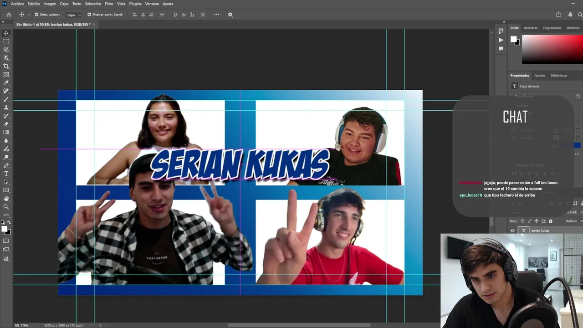Open the Comments panel icon
Image resolution: width=583 pixels, height=328 pixels.
point(501,49)
